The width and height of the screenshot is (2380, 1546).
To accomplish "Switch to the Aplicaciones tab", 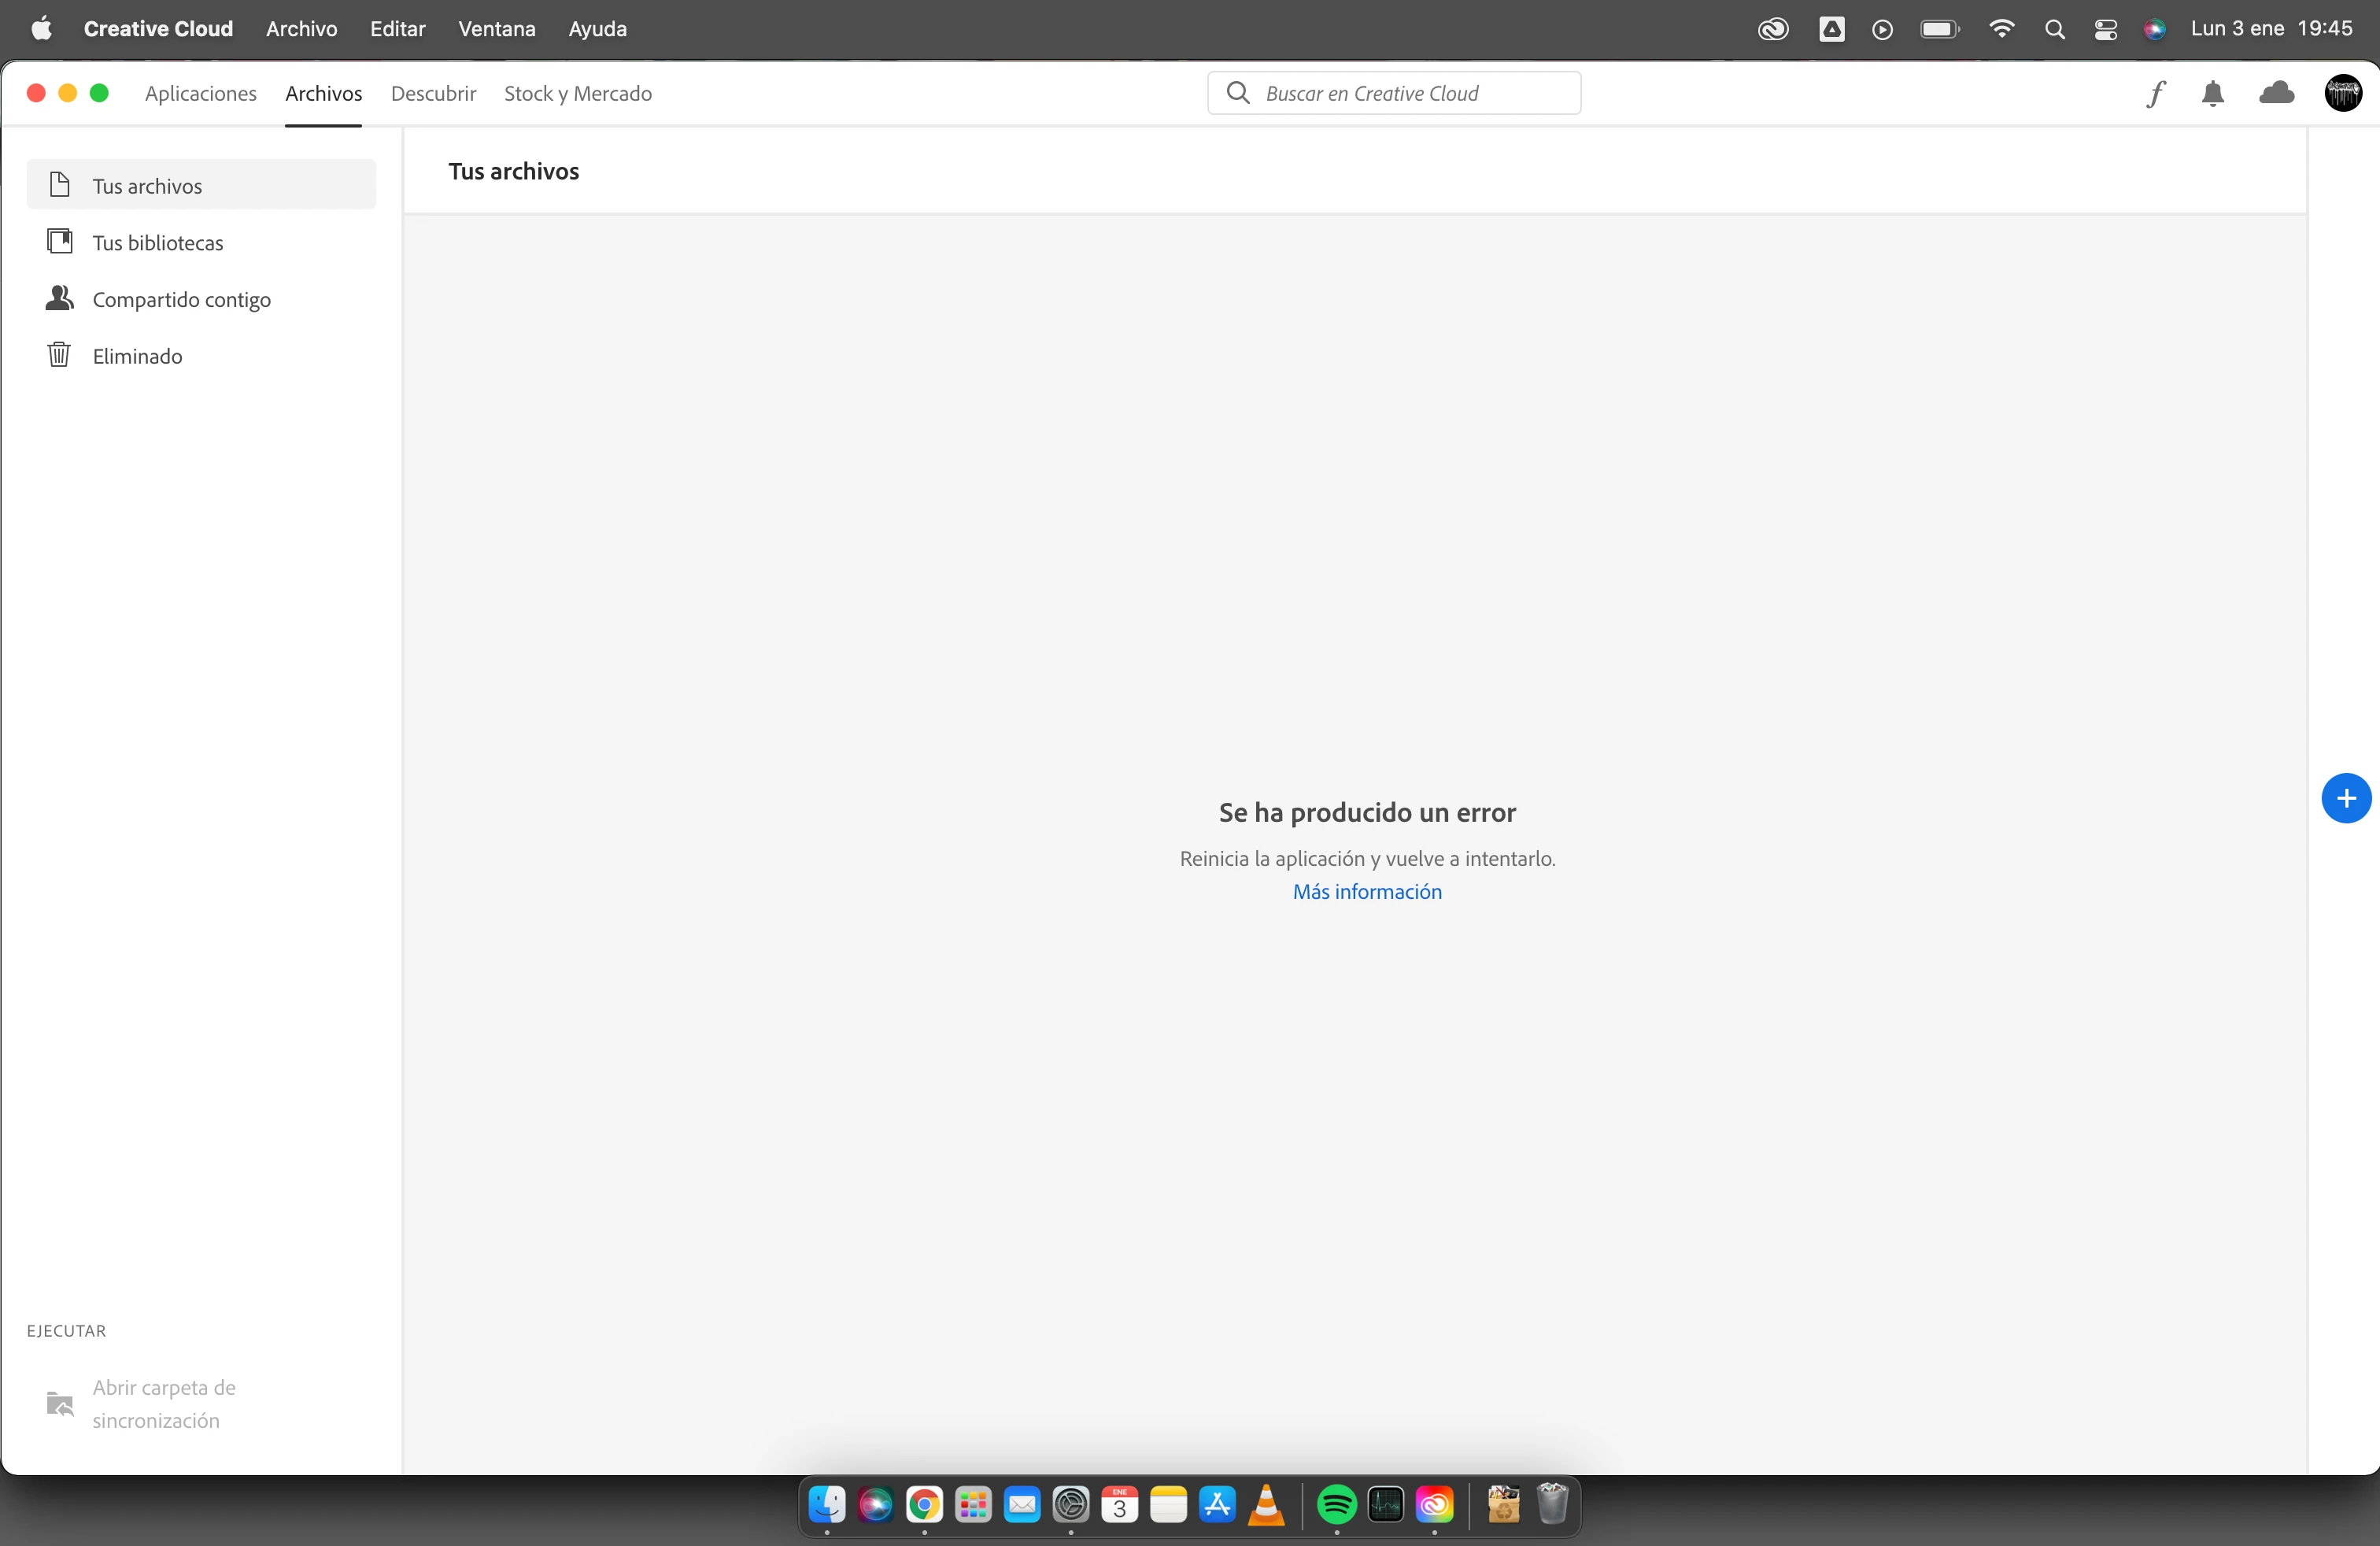I will click(x=200, y=94).
